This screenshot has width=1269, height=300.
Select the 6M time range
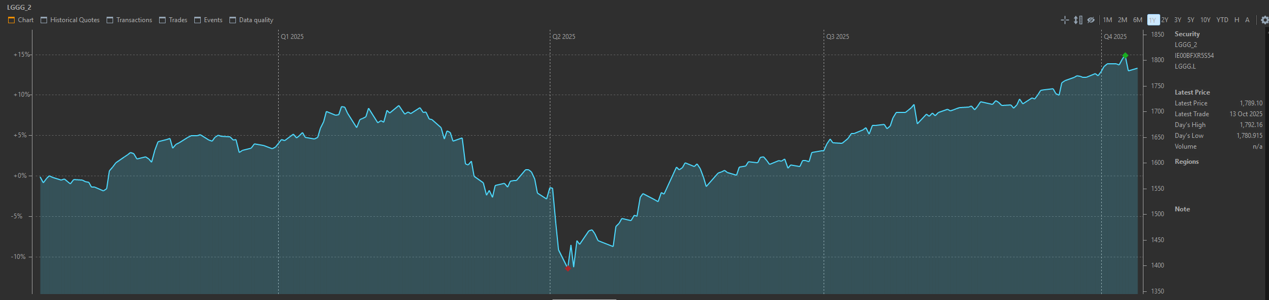[1138, 20]
